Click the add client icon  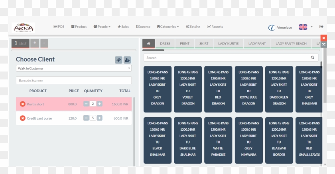coord(127,60)
